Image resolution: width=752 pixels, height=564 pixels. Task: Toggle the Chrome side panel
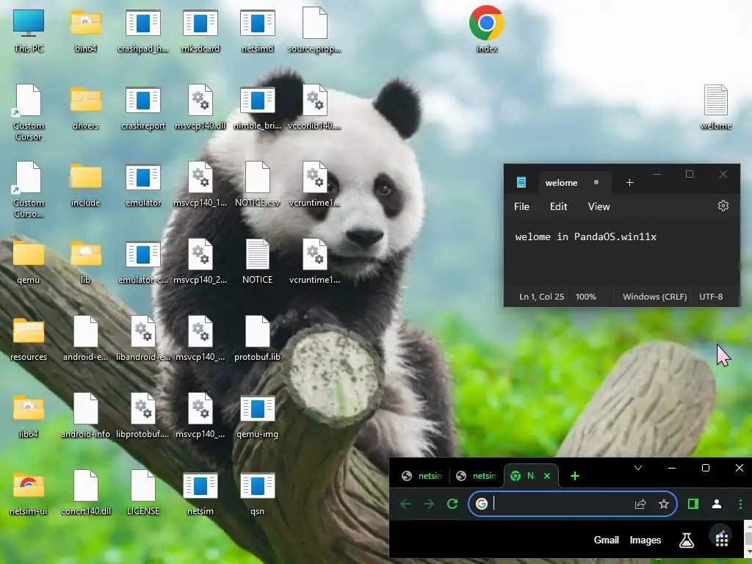click(x=693, y=504)
